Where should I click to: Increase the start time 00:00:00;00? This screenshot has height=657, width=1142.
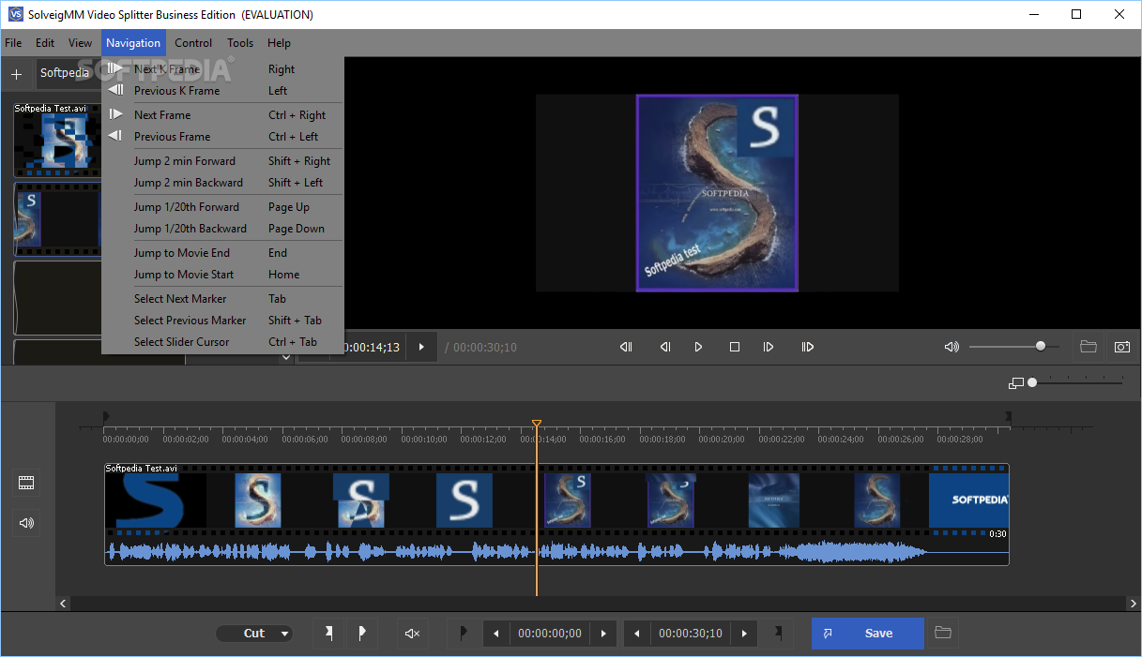coord(603,634)
